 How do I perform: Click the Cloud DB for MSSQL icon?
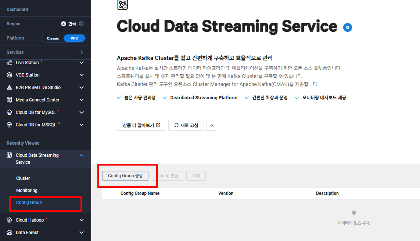pos(10,125)
